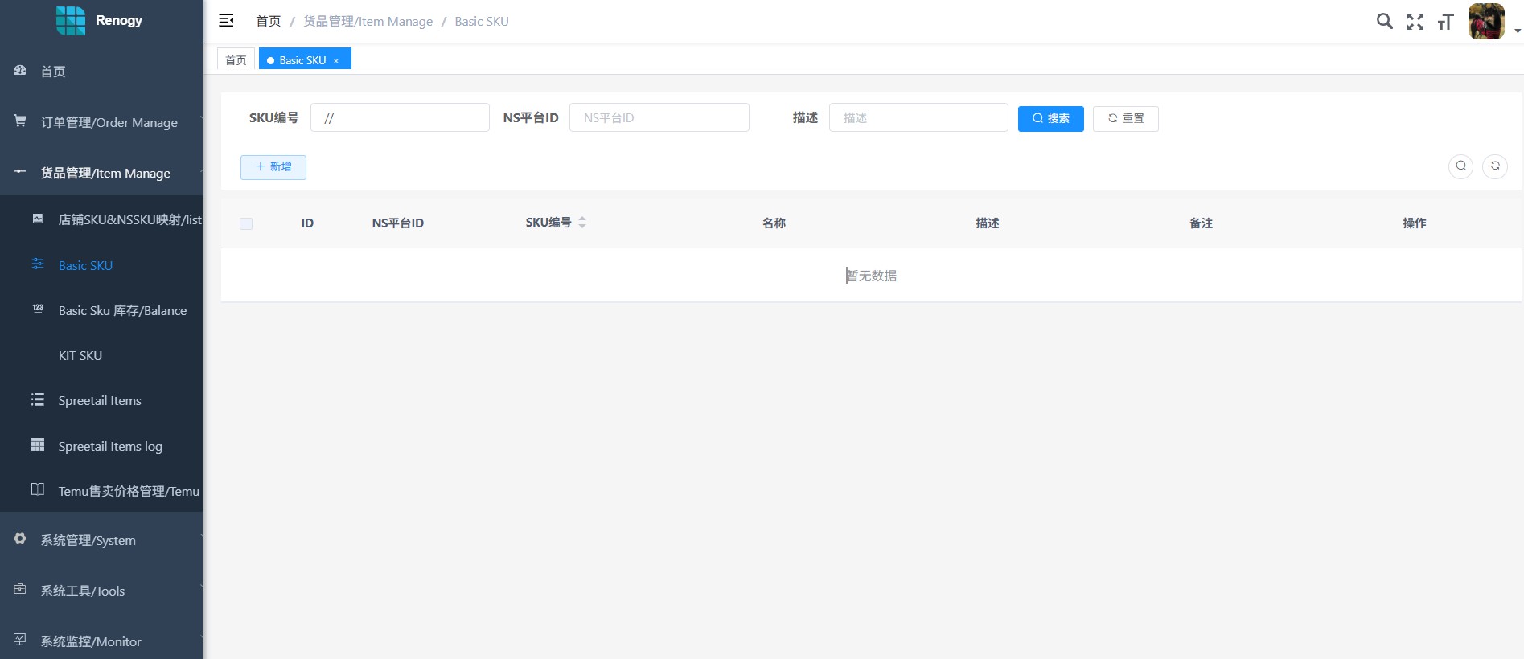1524x659 pixels.
Task: Hide the search panel using round search icon
Action: point(1460,166)
